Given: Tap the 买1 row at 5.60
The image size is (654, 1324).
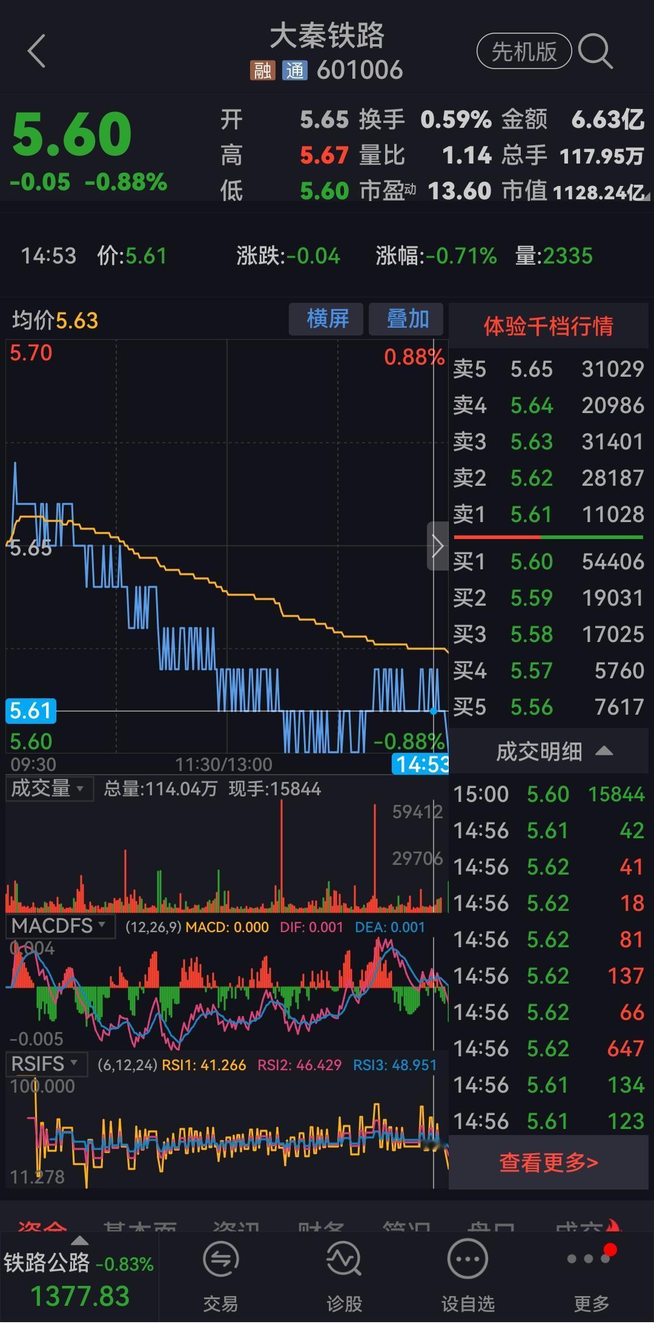Looking at the screenshot, I should (549, 561).
